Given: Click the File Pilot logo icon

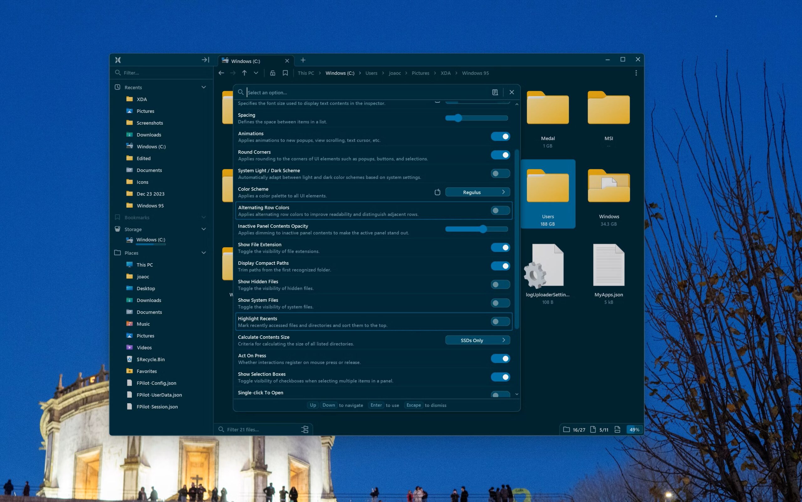Looking at the screenshot, I should coord(118,60).
